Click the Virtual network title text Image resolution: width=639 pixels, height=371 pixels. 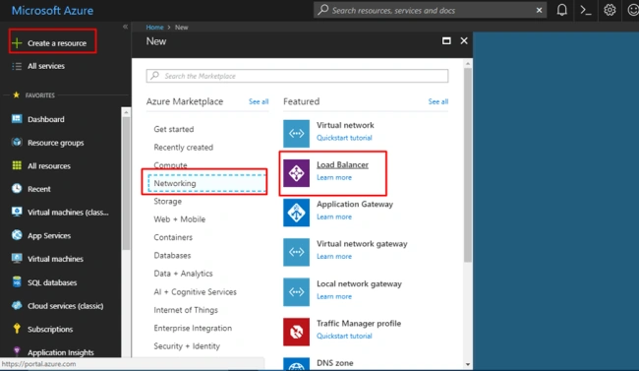pyautogui.click(x=345, y=125)
